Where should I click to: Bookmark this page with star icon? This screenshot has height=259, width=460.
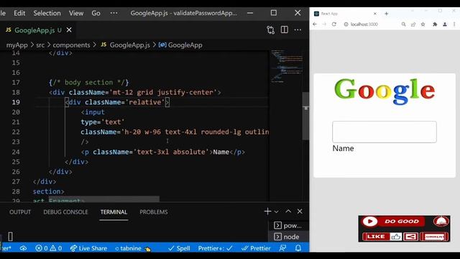pyautogui.click(x=423, y=24)
